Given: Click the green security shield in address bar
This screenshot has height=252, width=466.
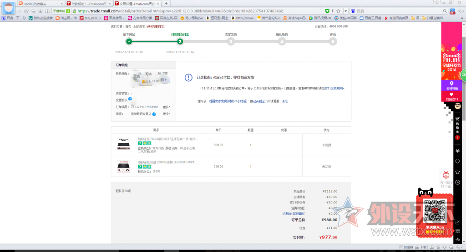Looking at the screenshot, I should tap(327, 11).
